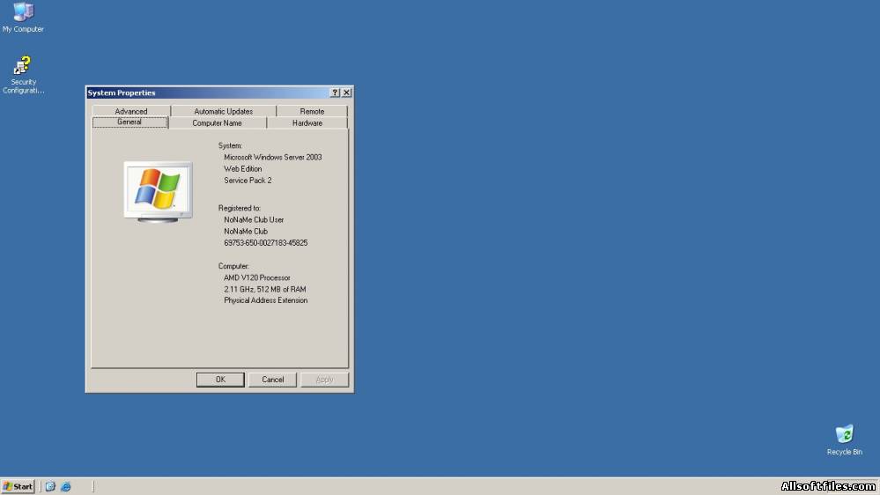Screen dimensions: 880x495
Task: Select the My Computer desktop icon
Action: tap(23, 17)
